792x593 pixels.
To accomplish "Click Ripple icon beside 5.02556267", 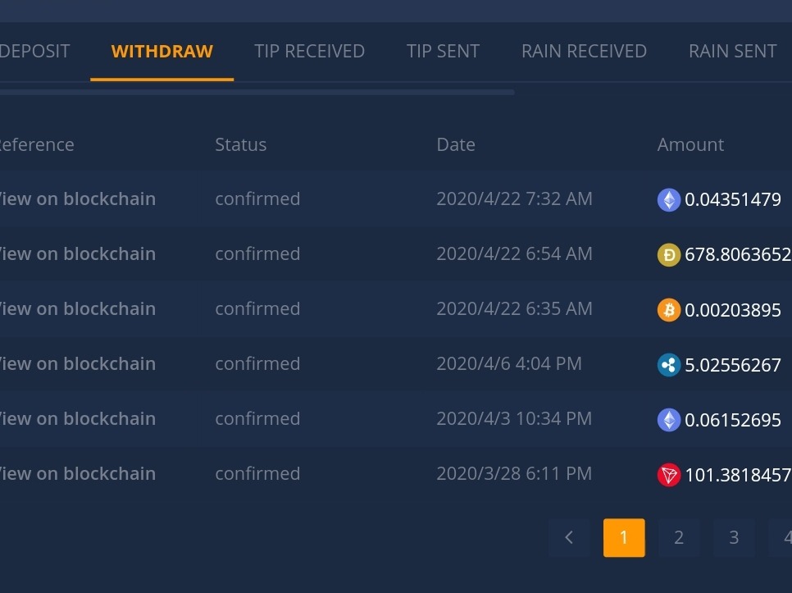I will 669,365.
